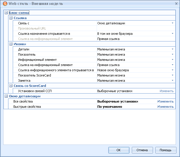Open Информационный элемент icon dropdown
Image resolution: width=180 pixels, height=157 pixels.
[172, 60]
